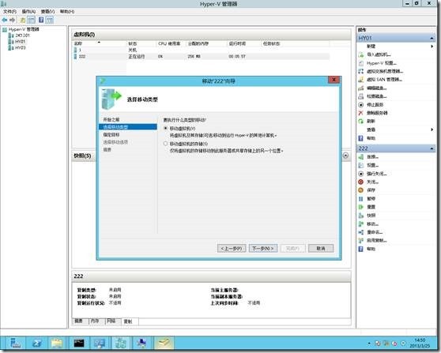The width and height of the screenshot is (441, 353).
Task: Click the Cancel (取消) wizard button
Action: point(321,249)
